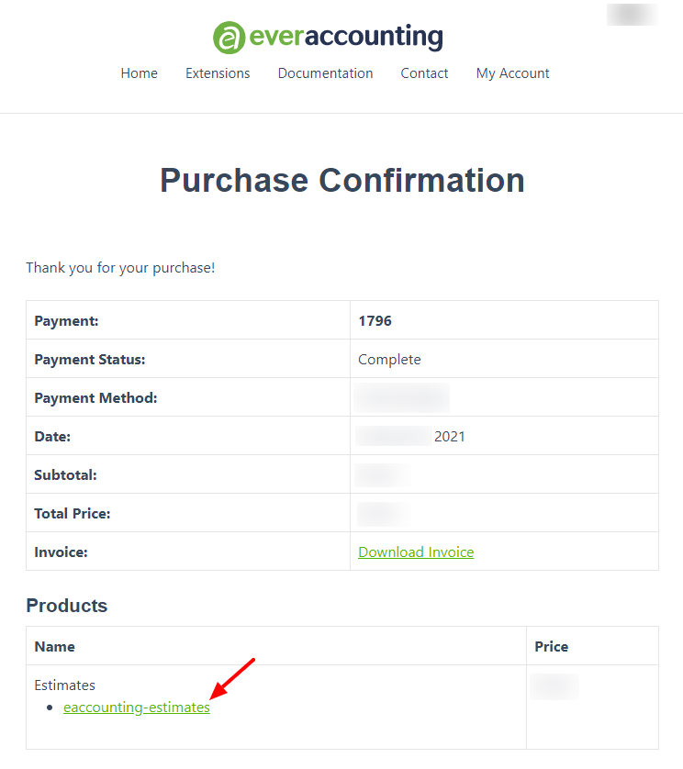Download the eaccounting-estimates file
This screenshot has height=769, width=683.
coord(137,708)
